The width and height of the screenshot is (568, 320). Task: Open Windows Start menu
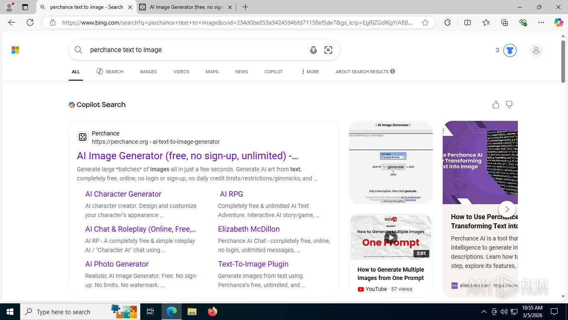(10, 312)
